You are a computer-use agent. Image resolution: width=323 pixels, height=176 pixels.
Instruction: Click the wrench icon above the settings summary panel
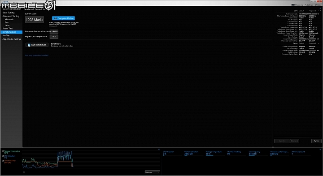320,9
